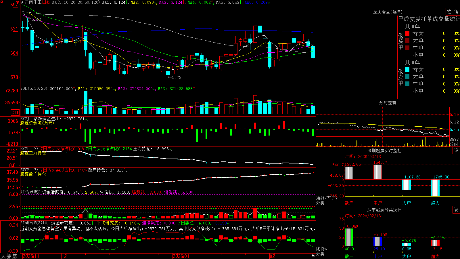
Task: Switch to 笔 tick view
Action: [456, 12]
